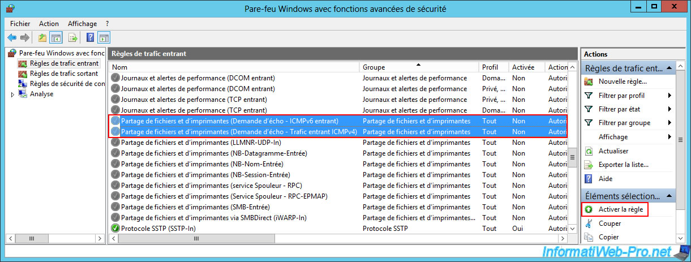Open the Affichage menu in menu bar
The height and width of the screenshot is (262, 691).
click(82, 24)
